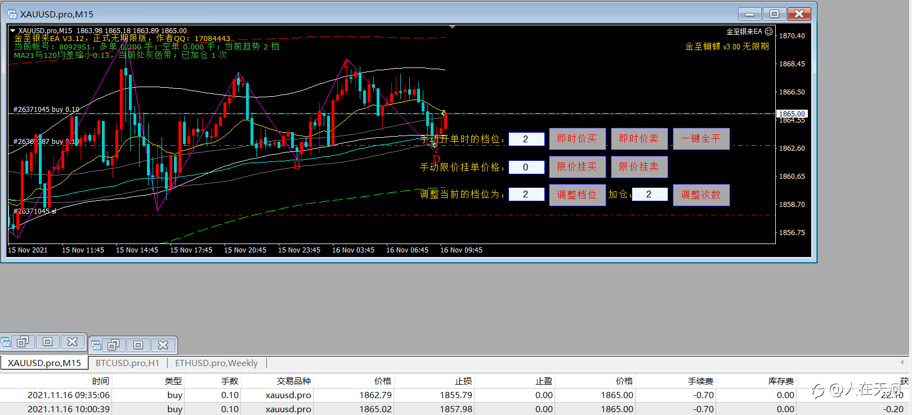The height and width of the screenshot is (415, 912).
Task: Click the XAUUSD chart window title icon
Action: point(12,14)
